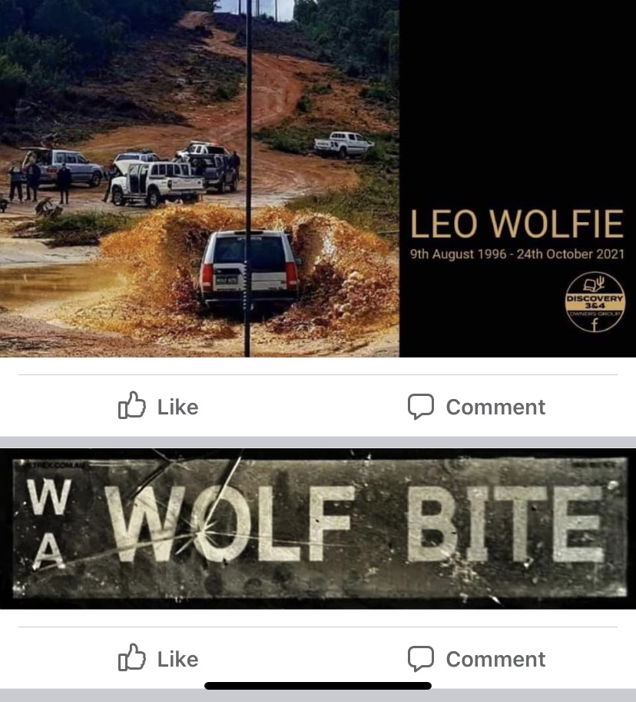The image size is (636, 702).
Task: Open the off-road mud splash photo
Action: tap(200, 178)
